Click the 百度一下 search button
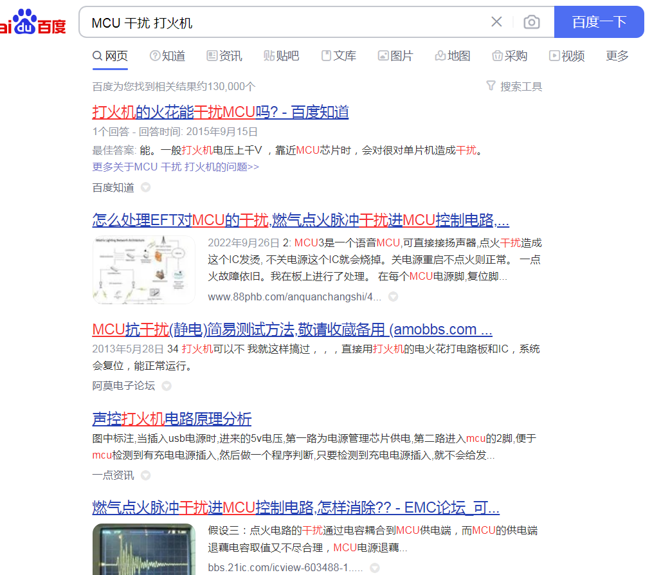 599,22
